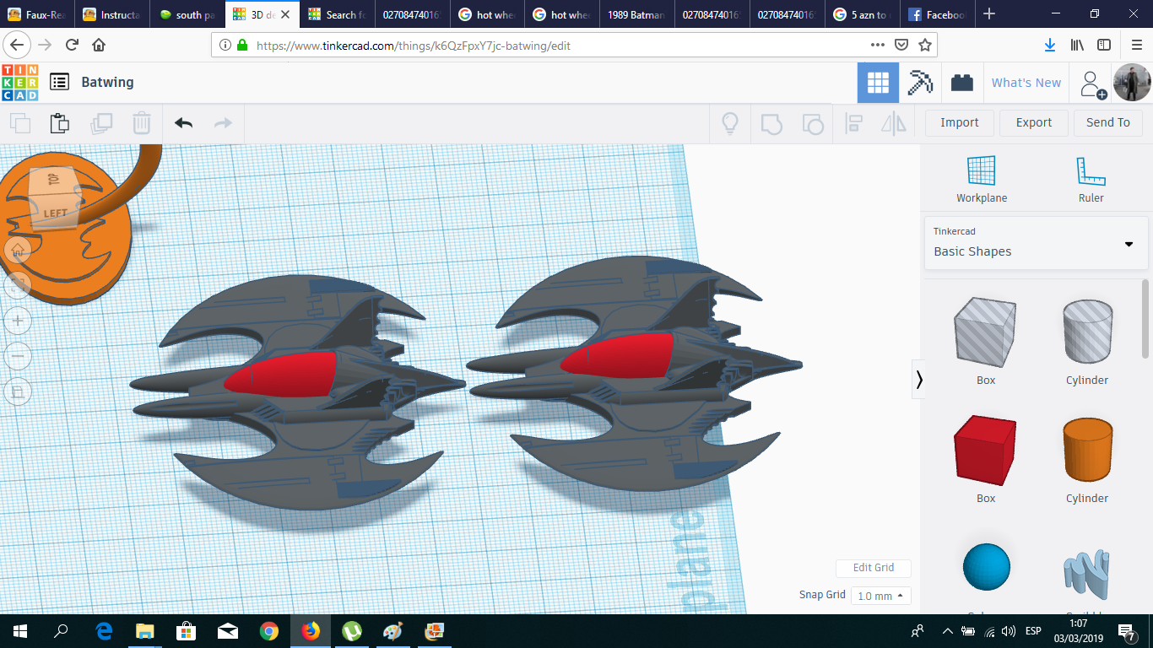The width and height of the screenshot is (1153, 648).
Task: Open the user profile avatar
Action: pos(1132,83)
